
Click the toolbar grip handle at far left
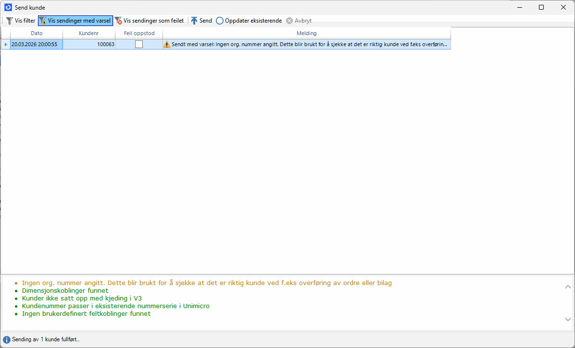pyautogui.click(x=2, y=21)
